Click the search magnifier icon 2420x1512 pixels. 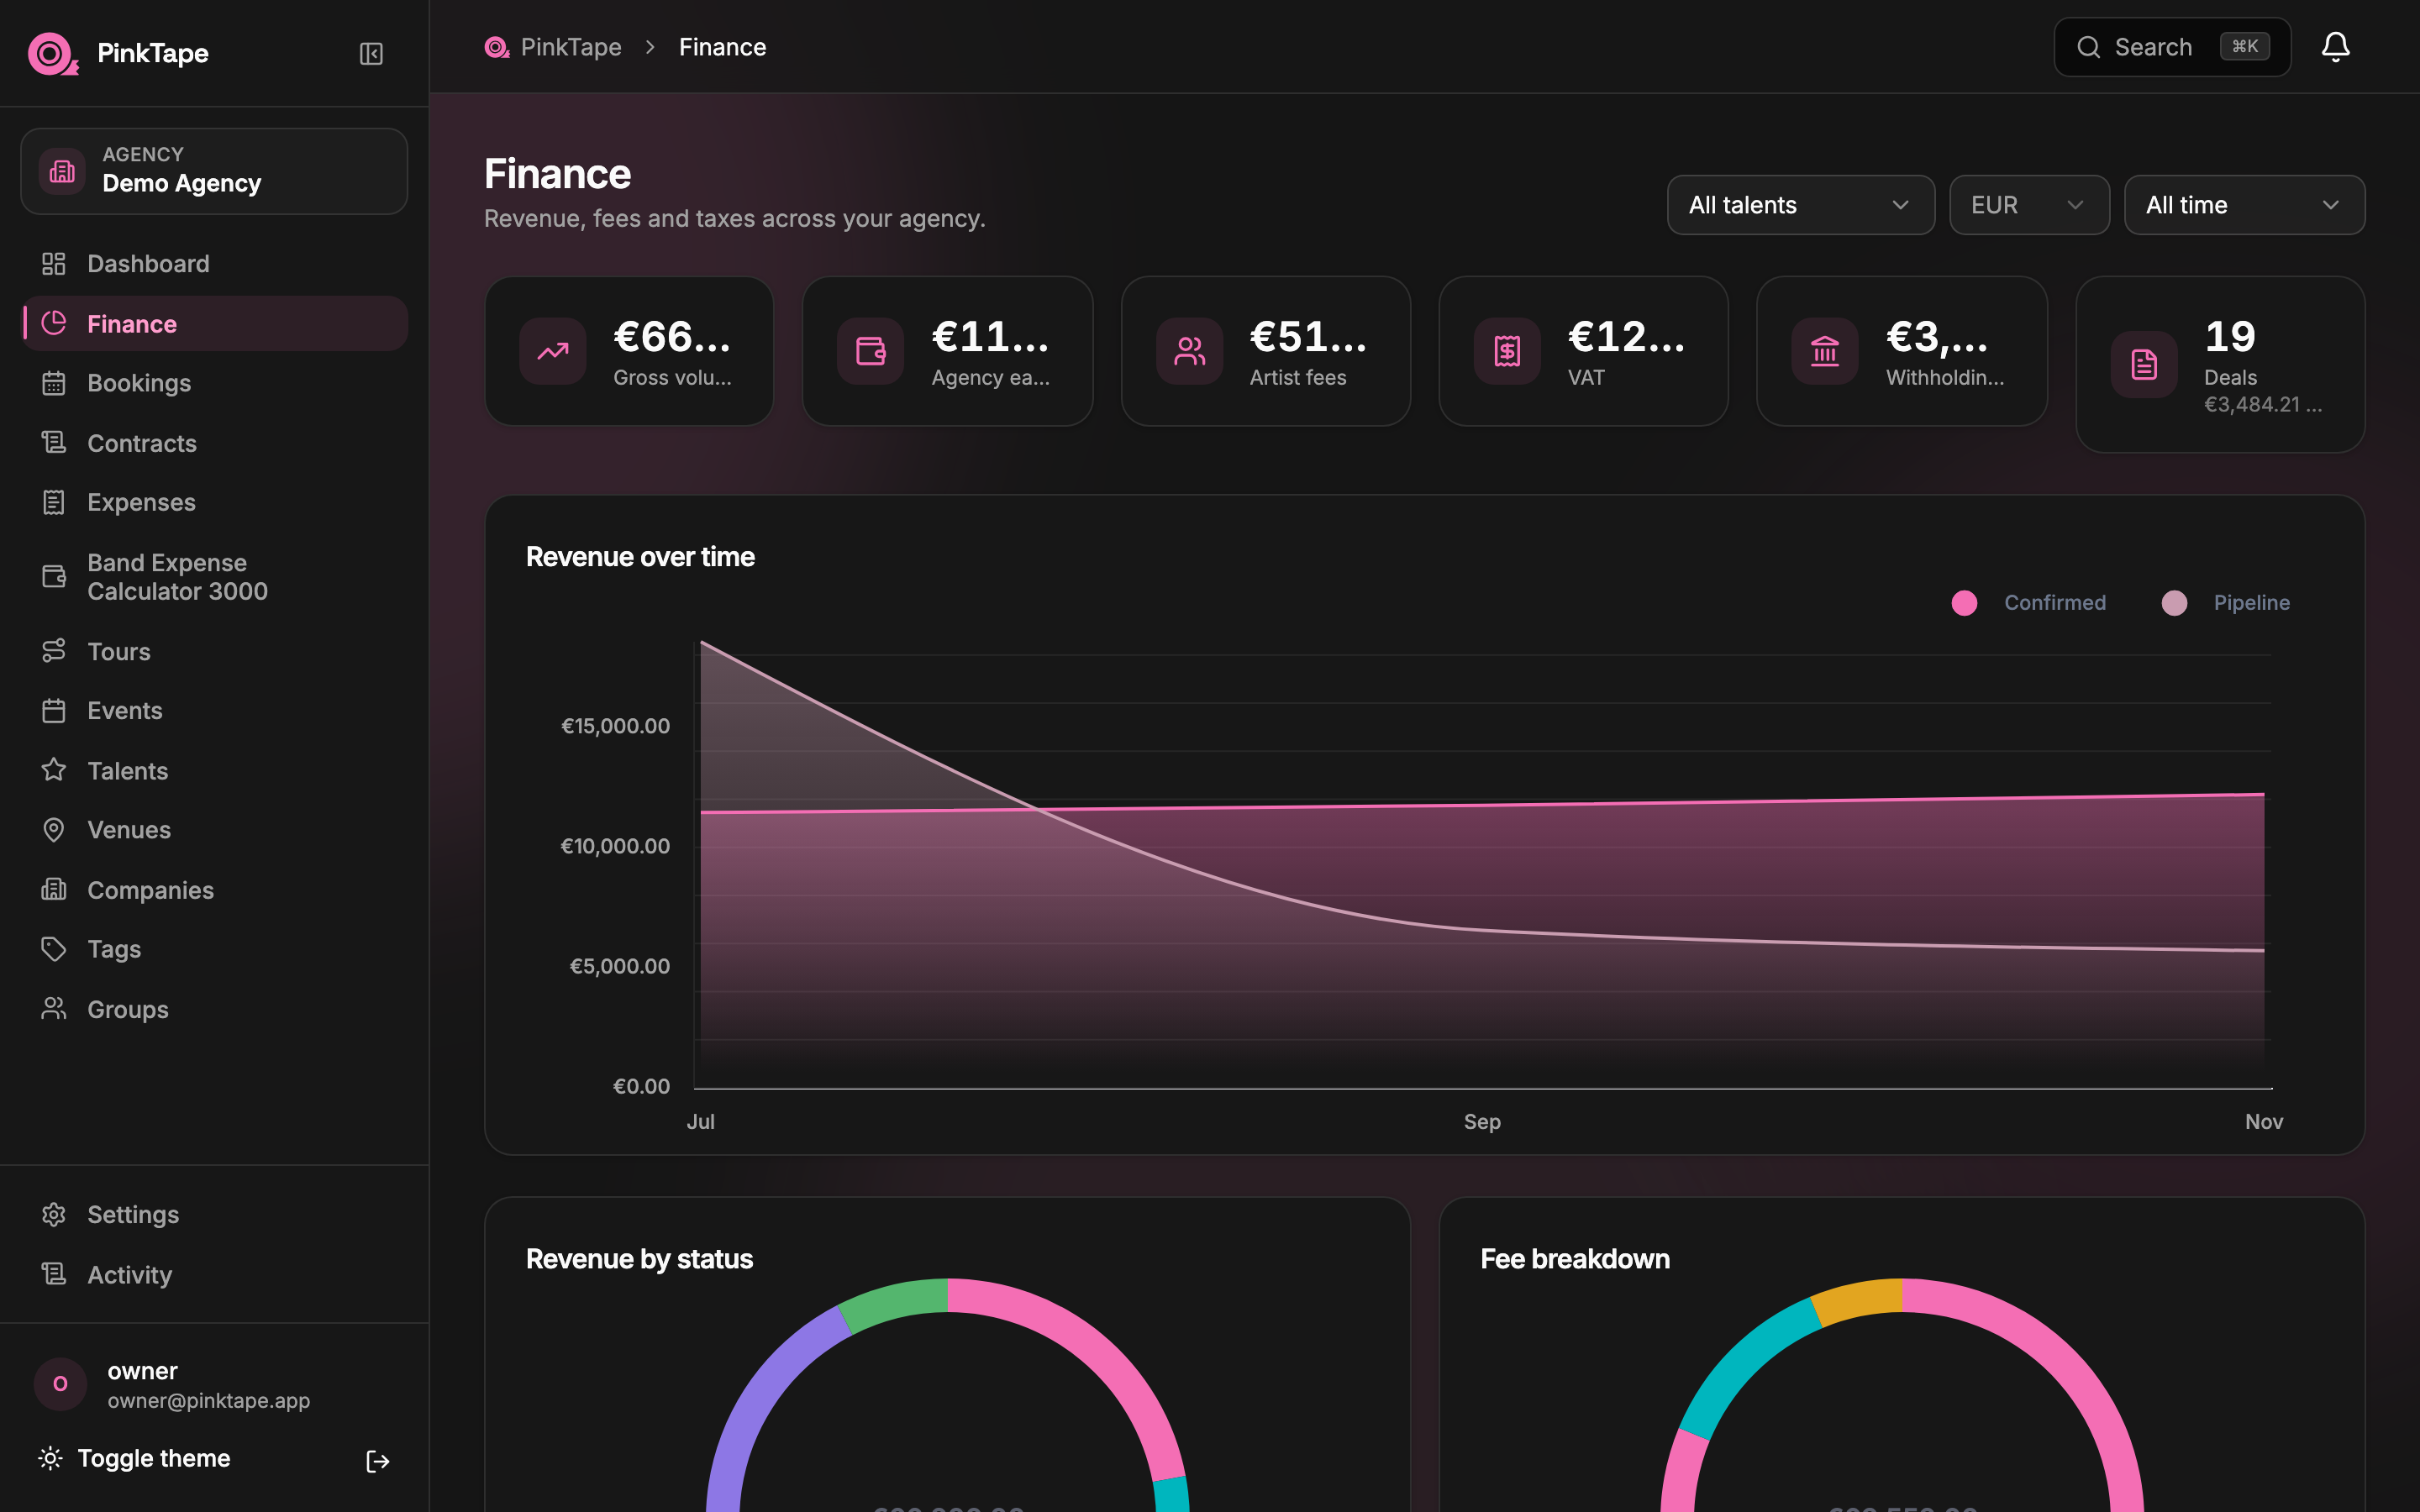pyautogui.click(x=2088, y=47)
